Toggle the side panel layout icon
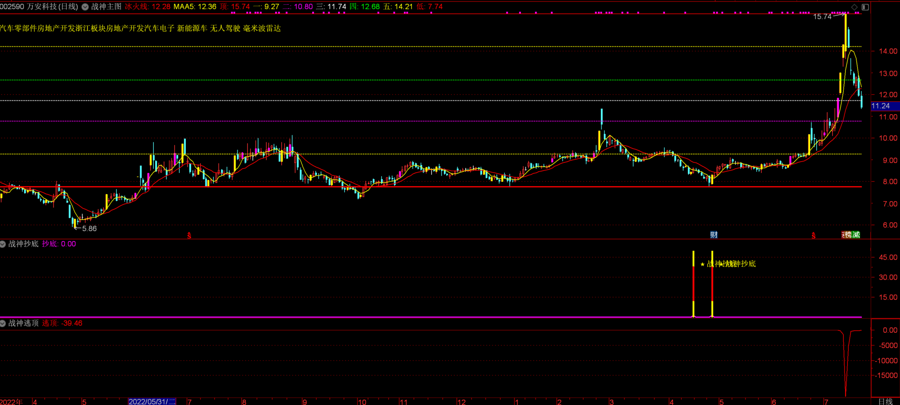The width and height of the screenshot is (900, 405). coord(865,7)
